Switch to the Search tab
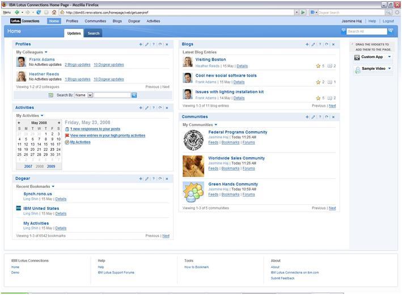 pyautogui.click(x=94, y=33)
